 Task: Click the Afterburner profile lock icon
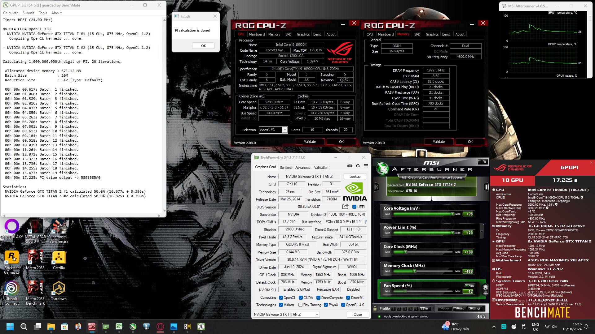point(375,309)
